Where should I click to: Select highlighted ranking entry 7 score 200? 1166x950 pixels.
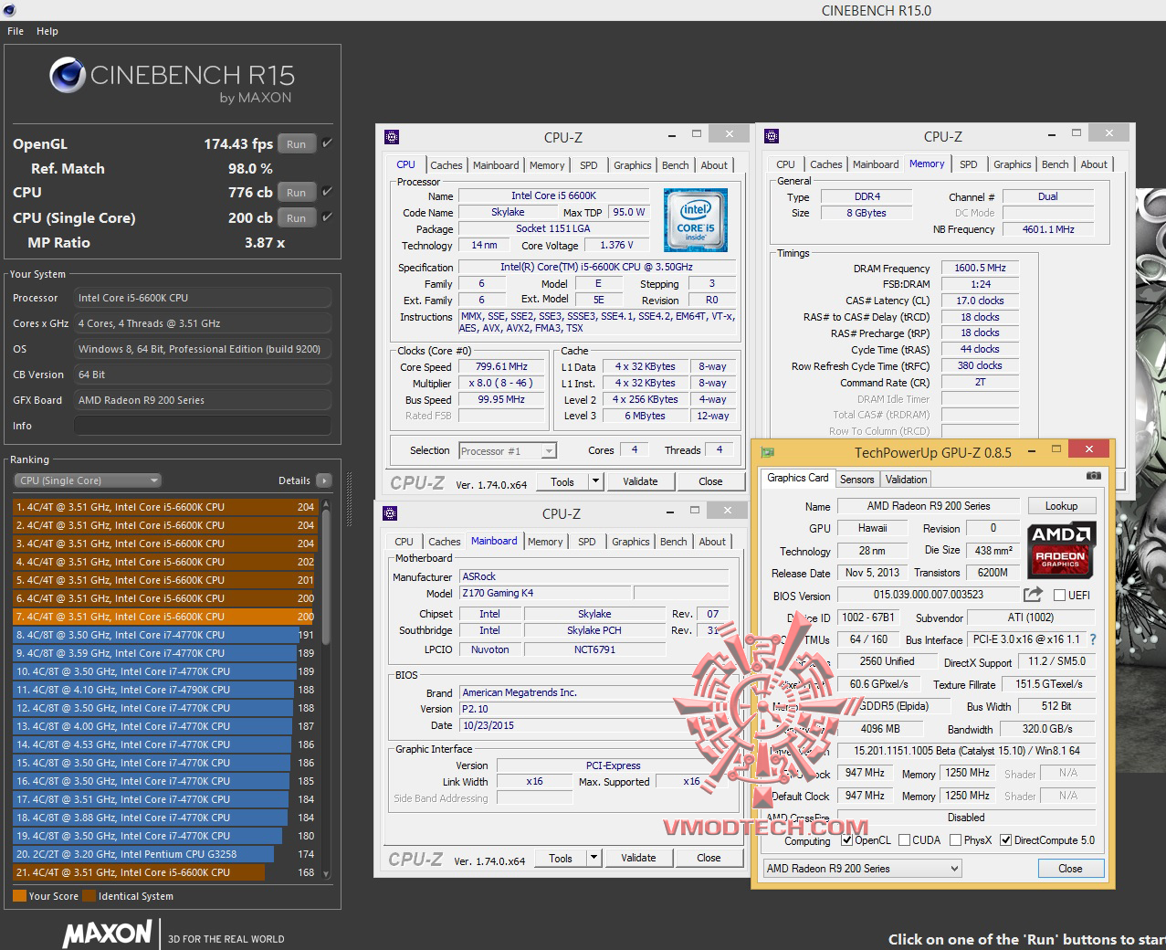pyautogui.click(x=164, y=617)
